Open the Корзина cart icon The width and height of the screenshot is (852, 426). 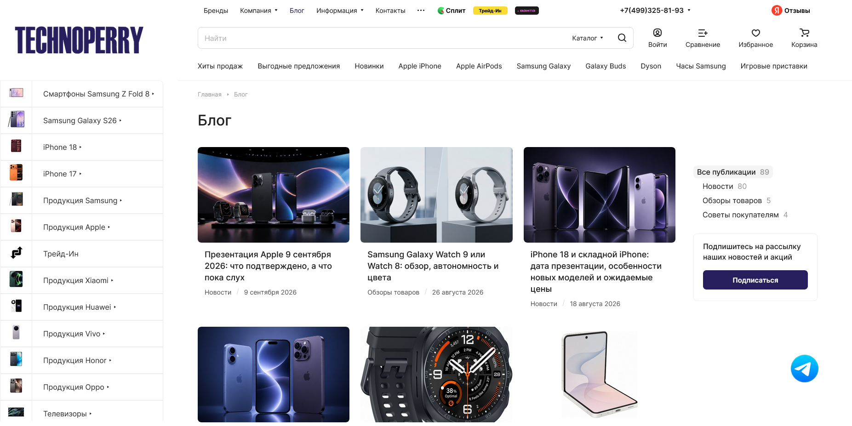coord(804,33)
